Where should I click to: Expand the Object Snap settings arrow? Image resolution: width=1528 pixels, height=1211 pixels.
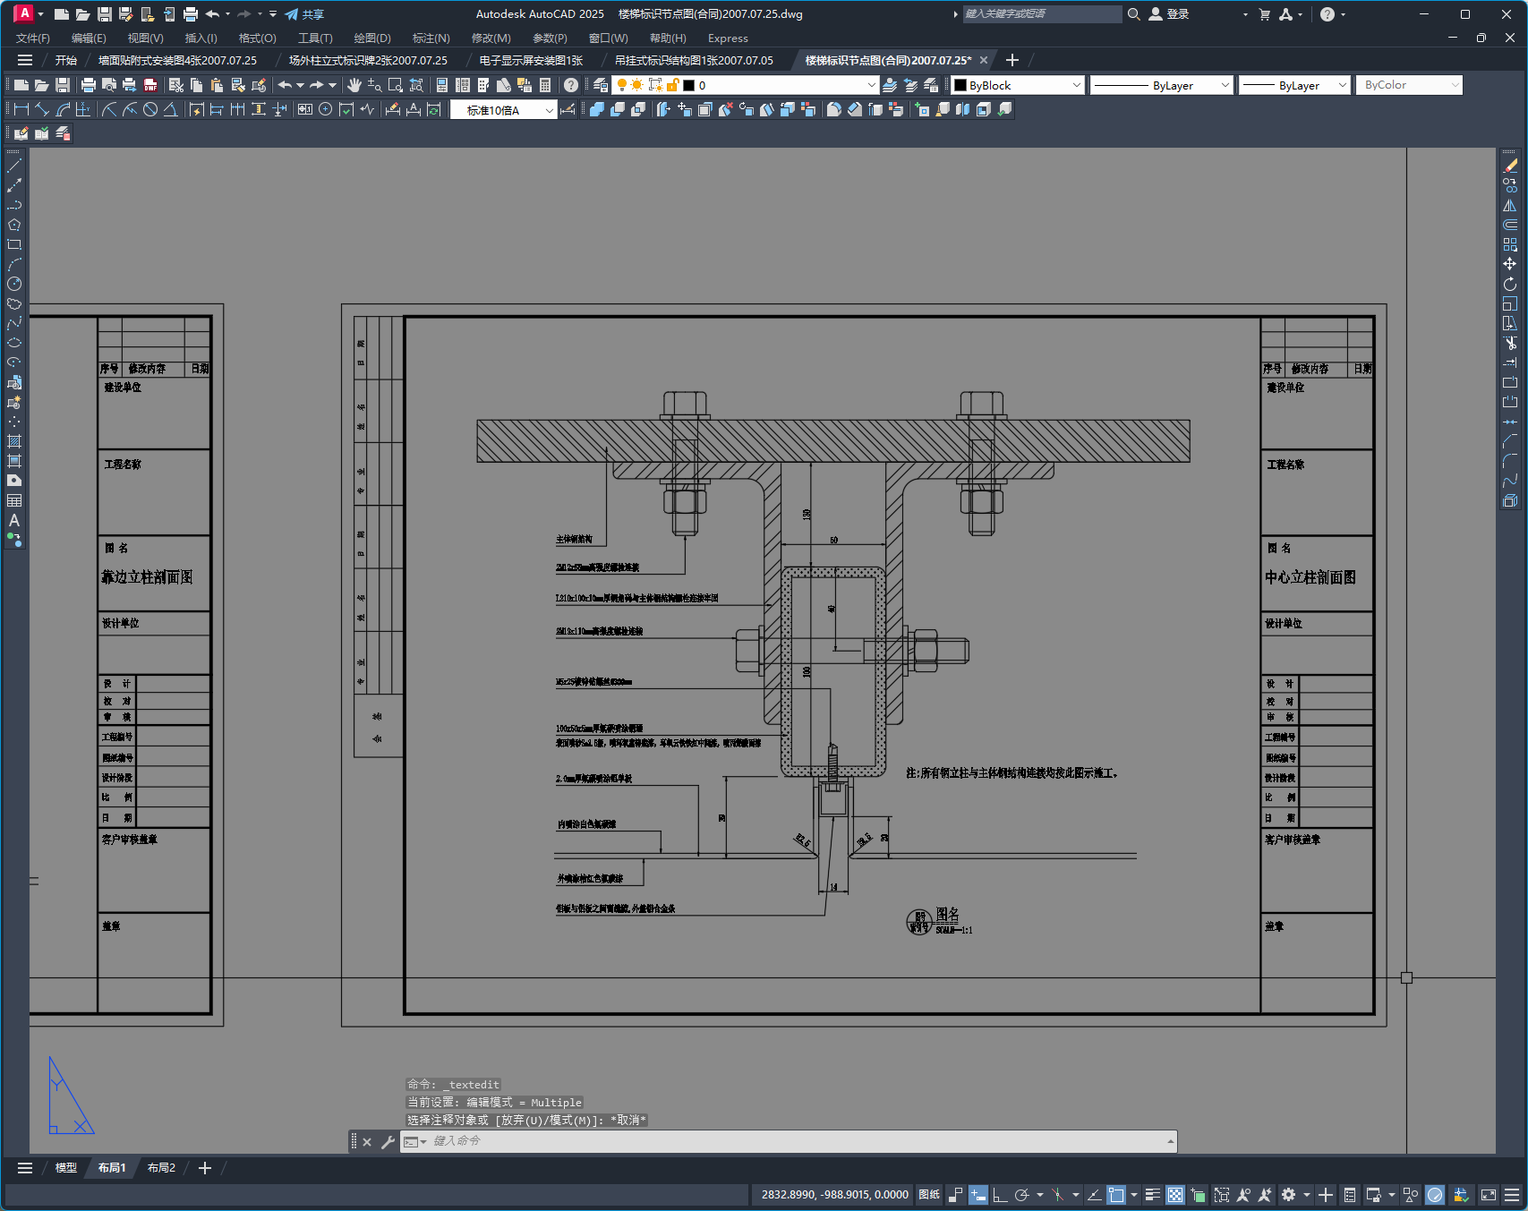(1134, 1195)
